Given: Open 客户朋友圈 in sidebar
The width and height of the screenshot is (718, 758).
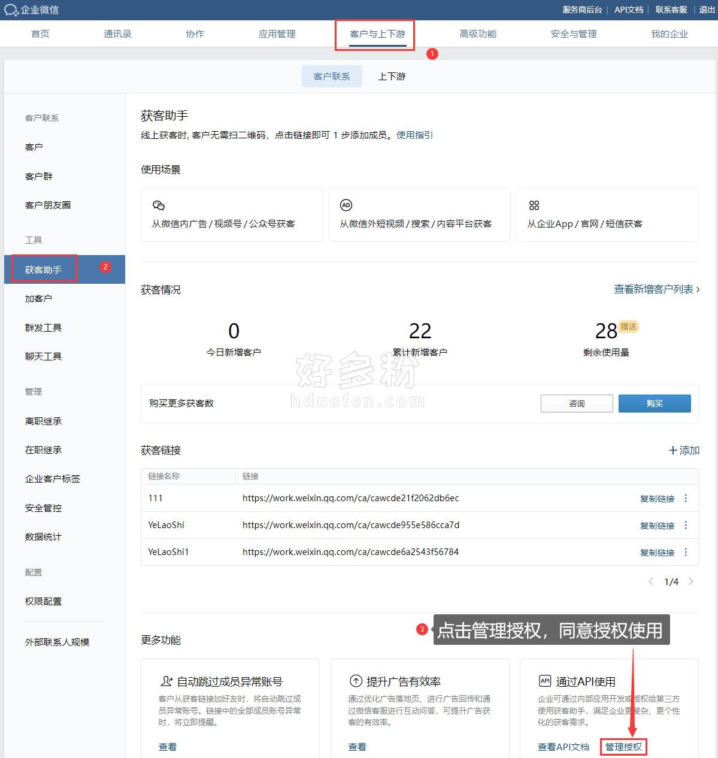Looking at the screenshot, I should coord(48,205).
